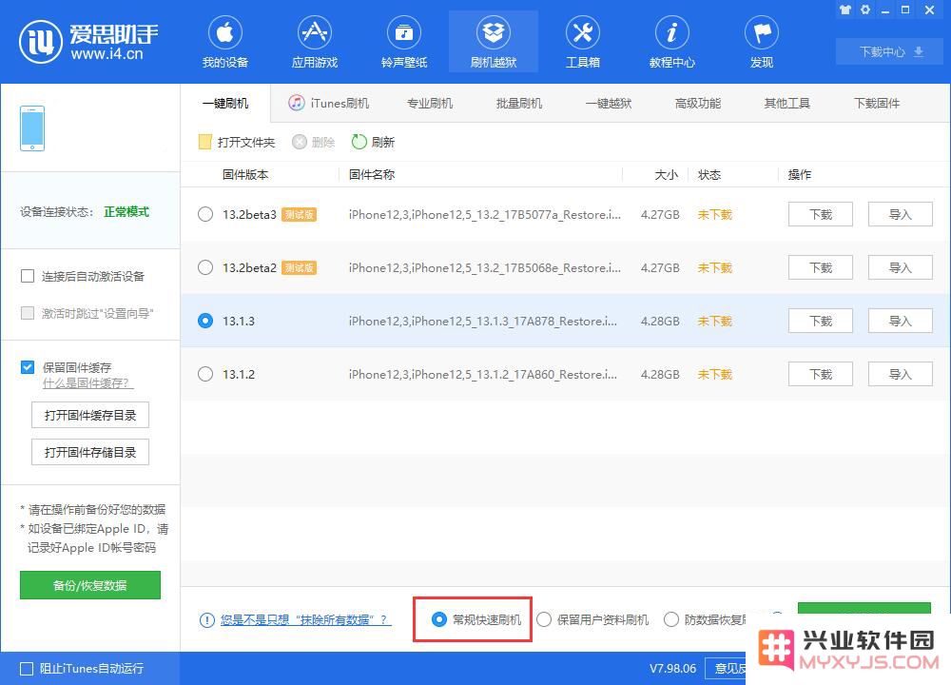This screenshot has height=685, width=951.
Task: Open 应用游戏 apps and games section
Action: (x=314, y=42)
